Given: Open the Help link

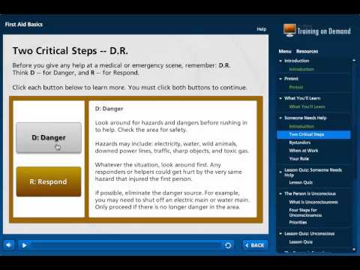Looking at the screenshot, I should click(x=262, y=29).
